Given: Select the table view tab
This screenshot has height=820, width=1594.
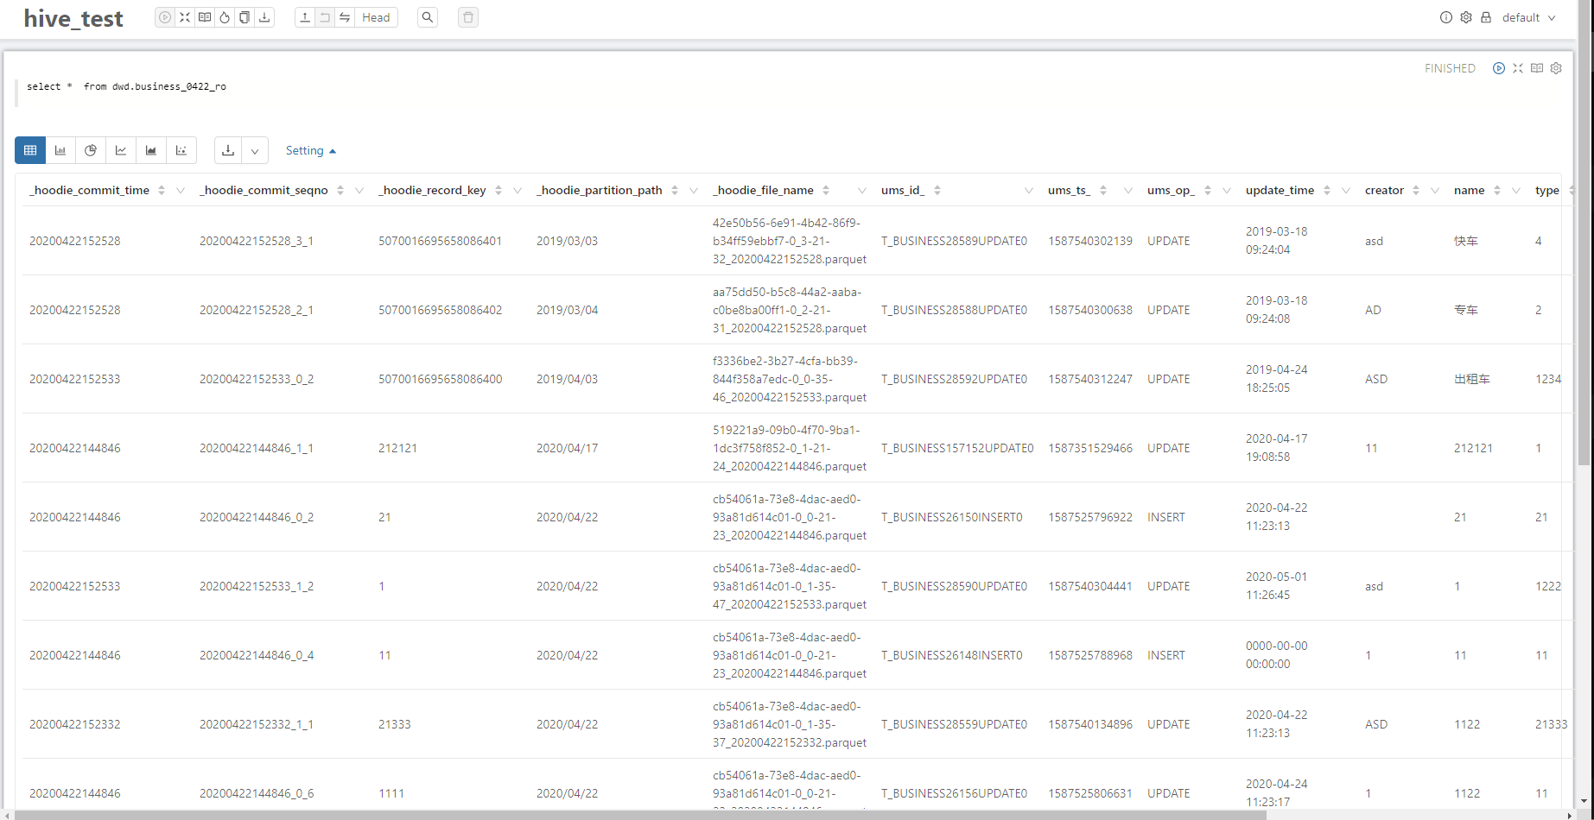Looking at the screenshot, I should tap(30, 150).
